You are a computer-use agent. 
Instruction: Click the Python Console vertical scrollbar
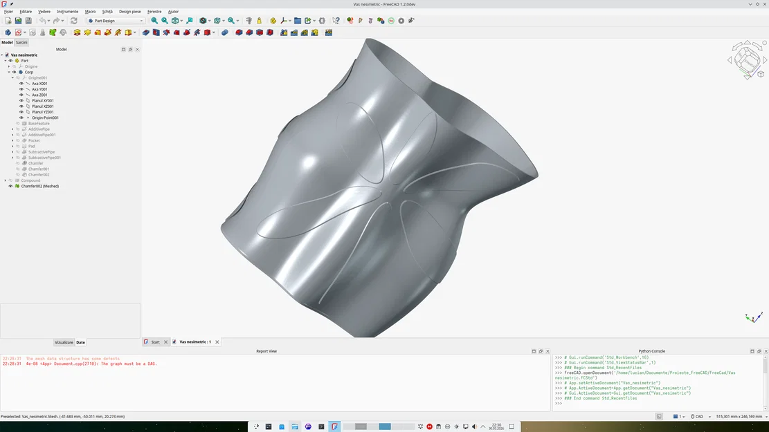[765, 382]
